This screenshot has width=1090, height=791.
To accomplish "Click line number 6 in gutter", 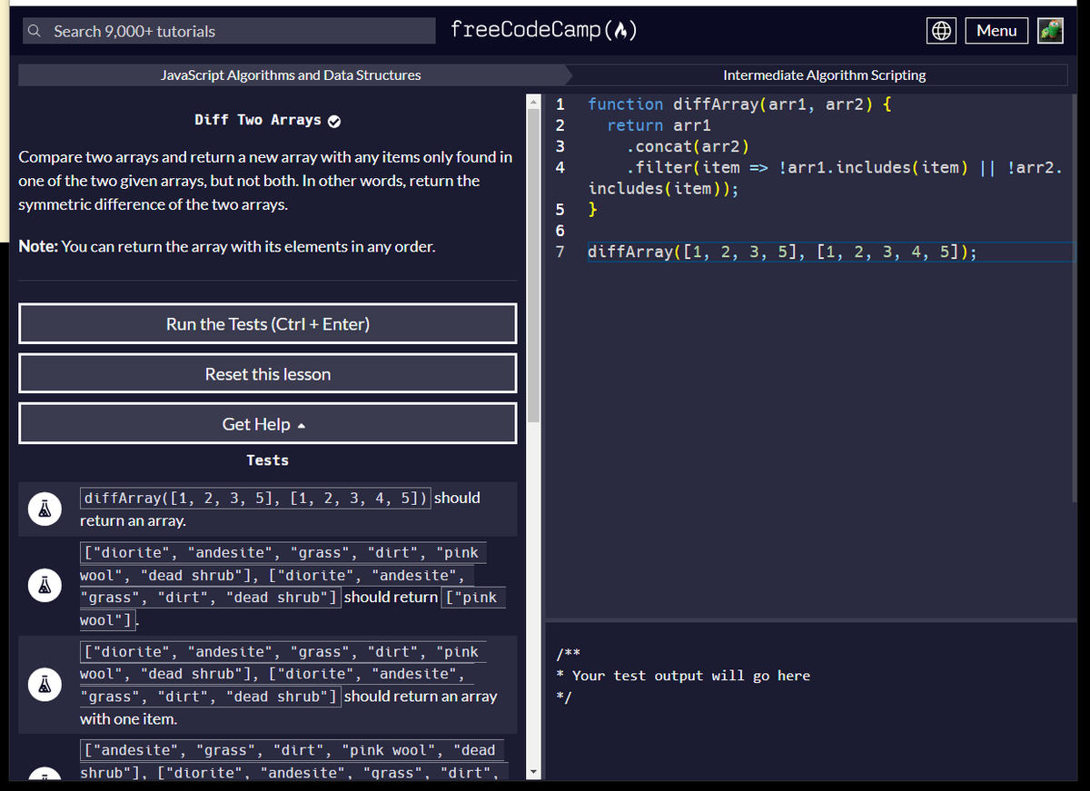I will point(560,231).
